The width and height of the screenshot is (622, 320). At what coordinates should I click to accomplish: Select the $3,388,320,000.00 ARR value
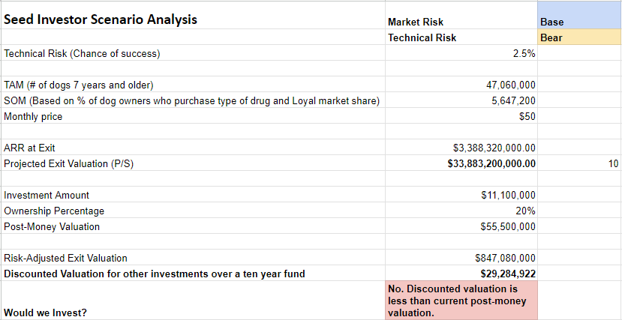(461, 148)
